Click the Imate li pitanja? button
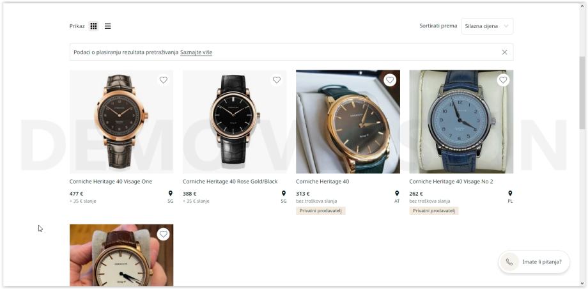The height and width of the screenshot is (289, 588). 534,262
